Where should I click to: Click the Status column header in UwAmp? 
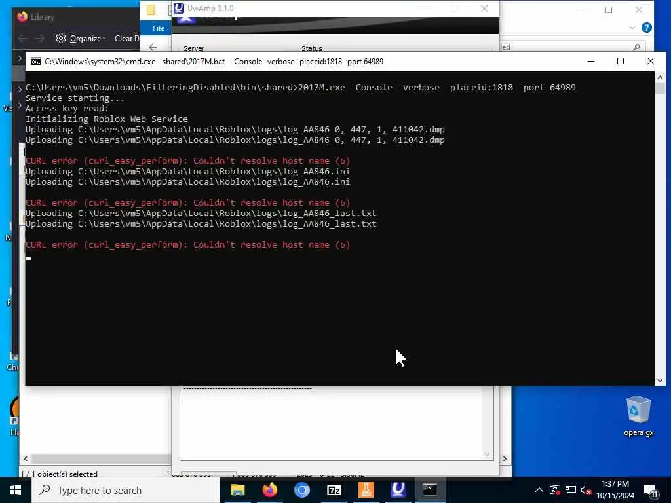click(311, 48)
